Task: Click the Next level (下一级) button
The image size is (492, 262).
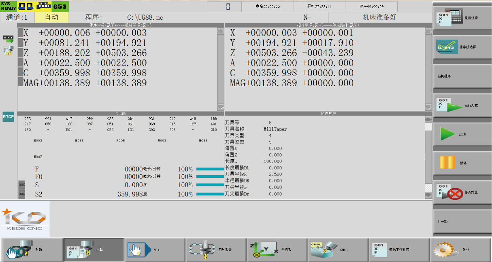Action: tap(462, 222)
